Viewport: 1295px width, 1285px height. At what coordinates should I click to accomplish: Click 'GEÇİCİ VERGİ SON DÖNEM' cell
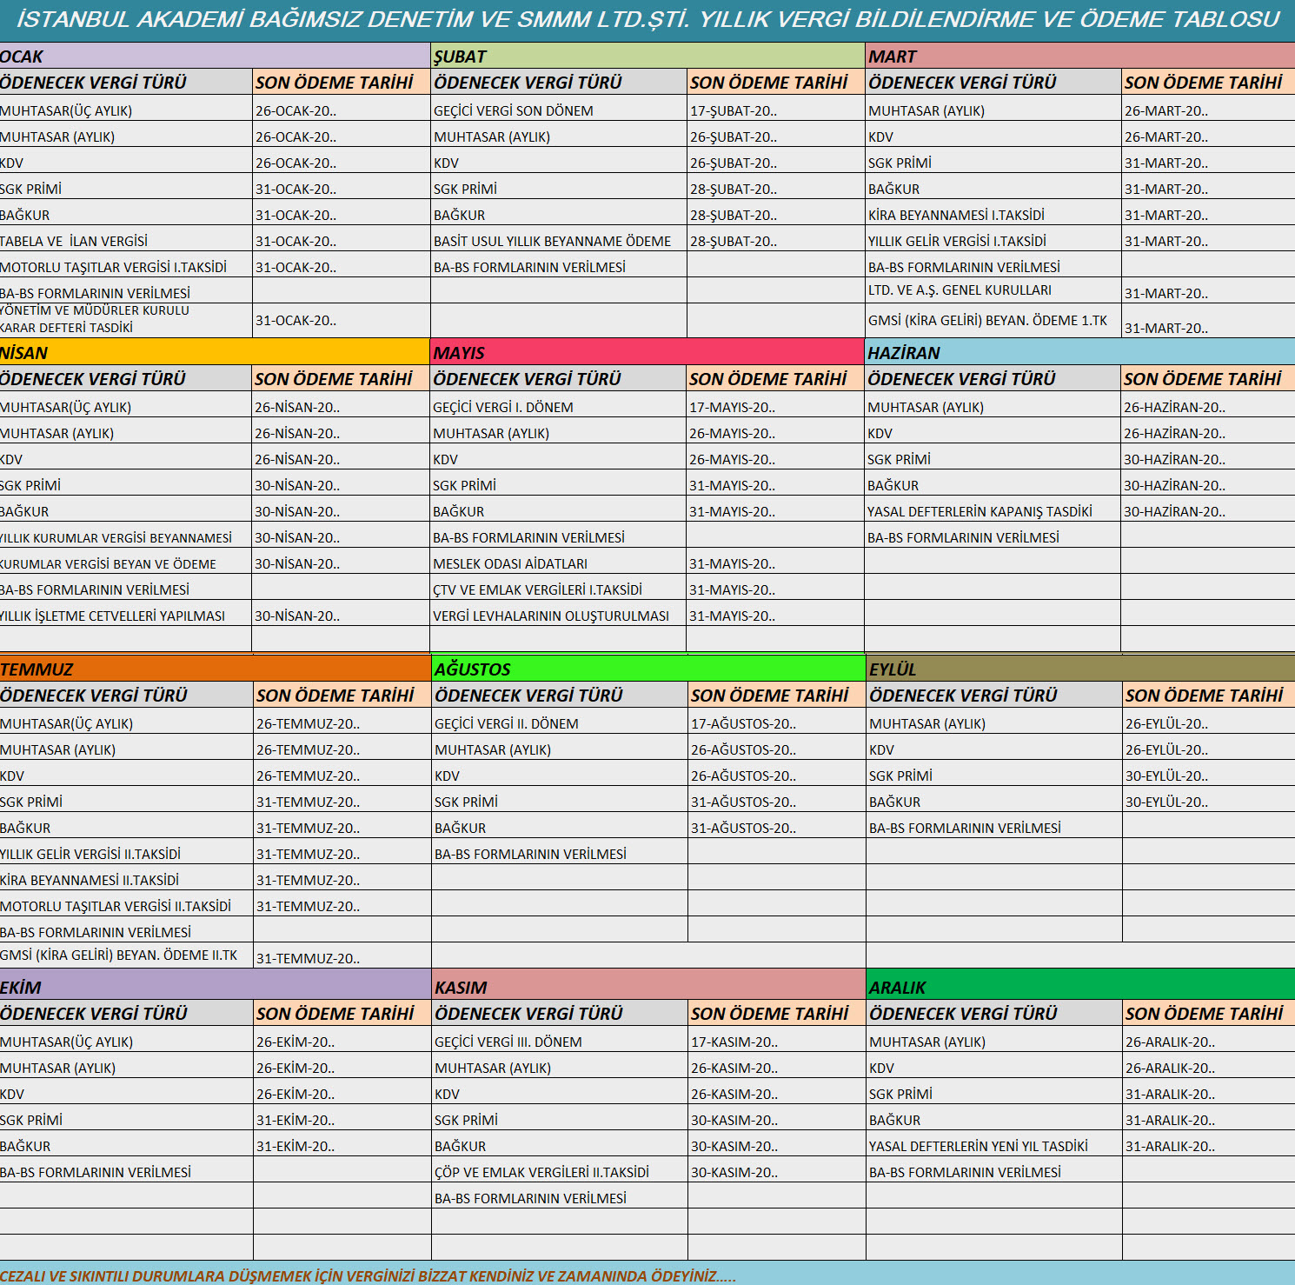coord(559,109)
